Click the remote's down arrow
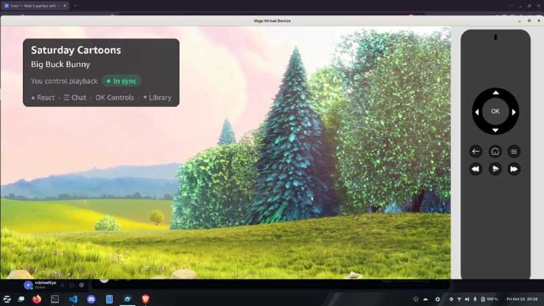The image size is (544, 306). (495, 130)
